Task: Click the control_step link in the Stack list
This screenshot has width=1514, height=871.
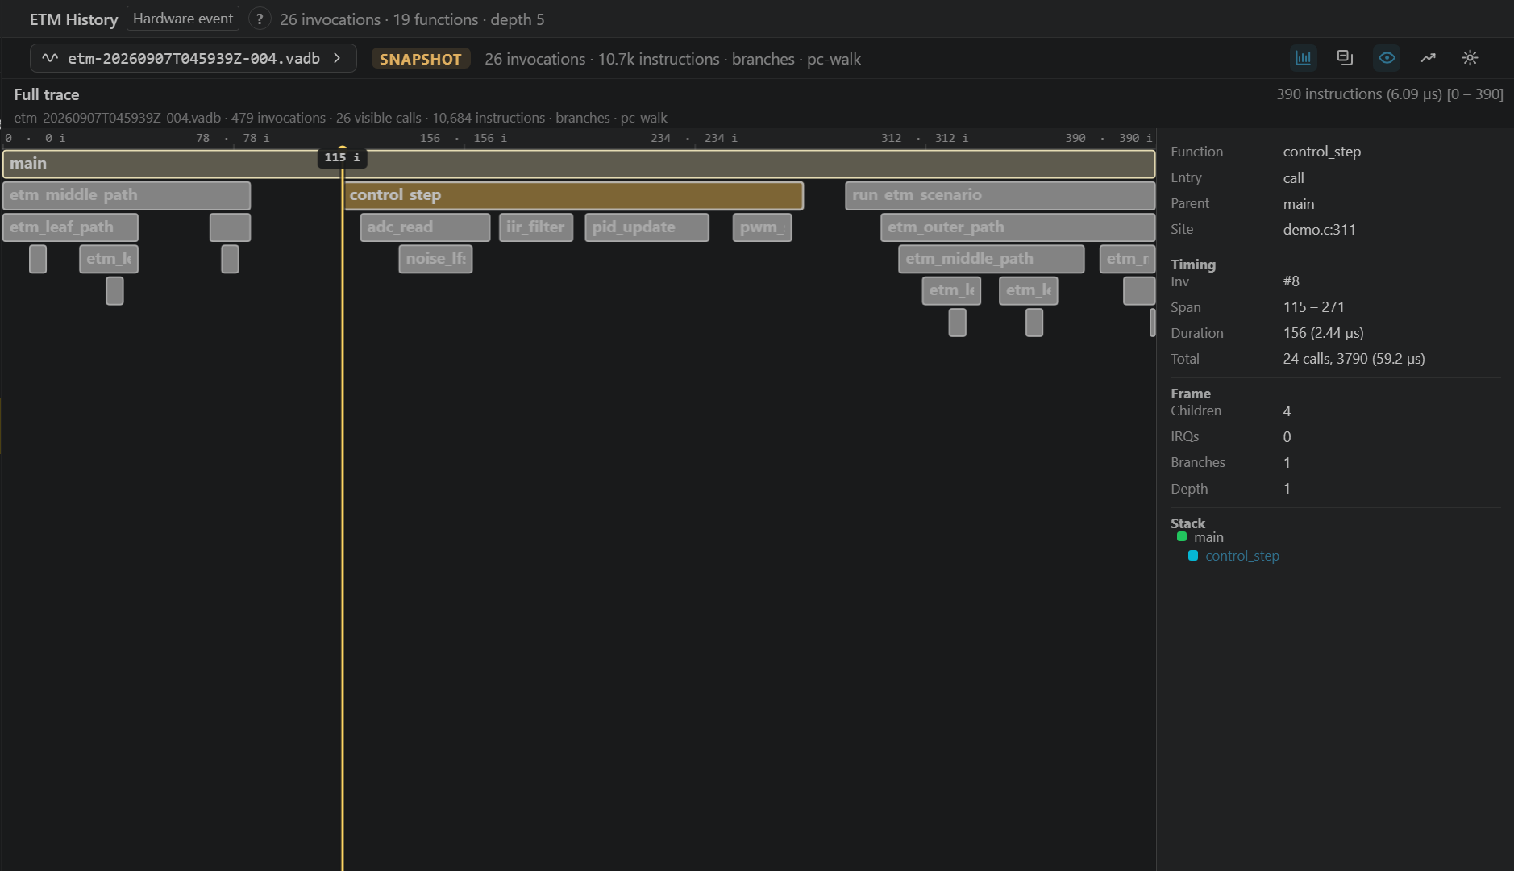Action: (1242, 556)
